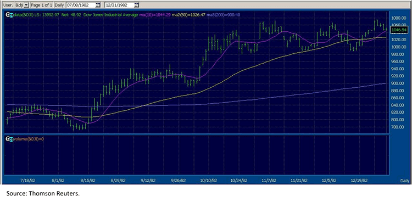Click the current price tag 1046.54
The image size is (412, 202).
click(399, 30)
